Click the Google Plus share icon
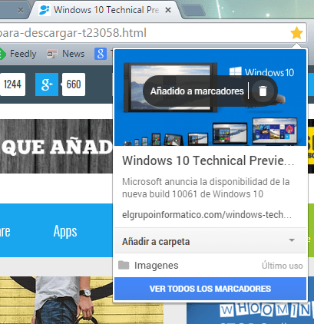Image resolution: width=314 pixels, height=324 pixels. [47, 84]
